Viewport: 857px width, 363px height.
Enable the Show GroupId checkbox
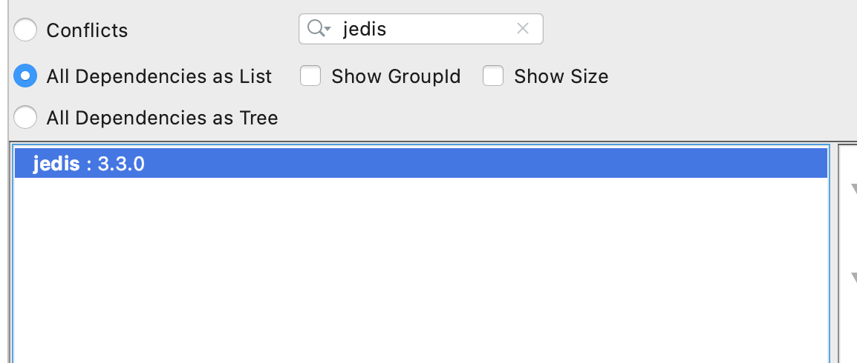click(x=310, y=76)
